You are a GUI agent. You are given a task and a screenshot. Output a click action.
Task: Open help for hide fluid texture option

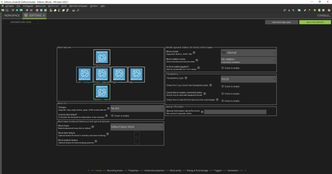(x=217, y=100)
